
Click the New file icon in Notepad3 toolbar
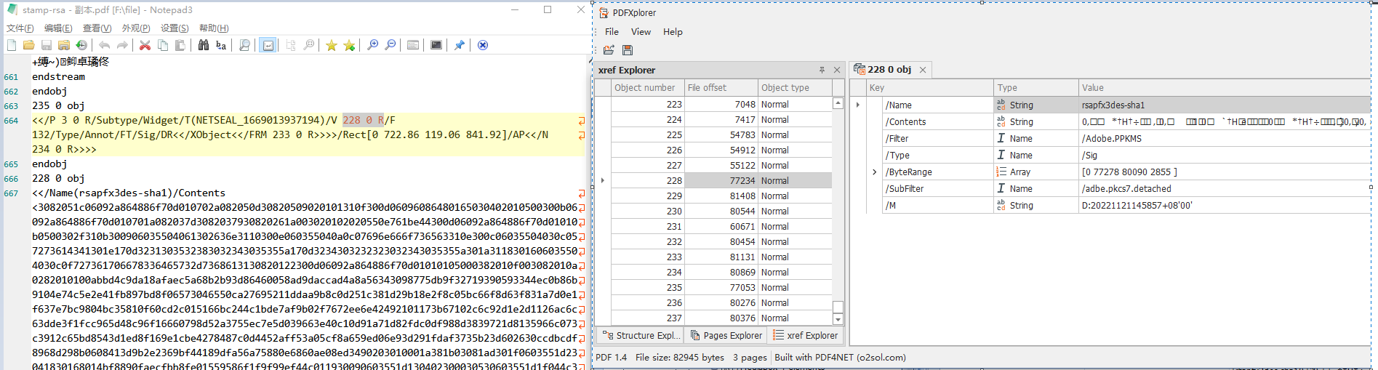[x=12, y=45]
